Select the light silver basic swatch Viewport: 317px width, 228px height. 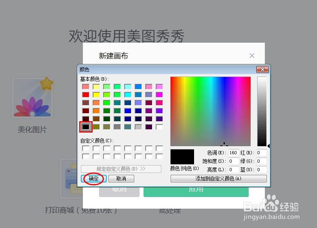138,126
